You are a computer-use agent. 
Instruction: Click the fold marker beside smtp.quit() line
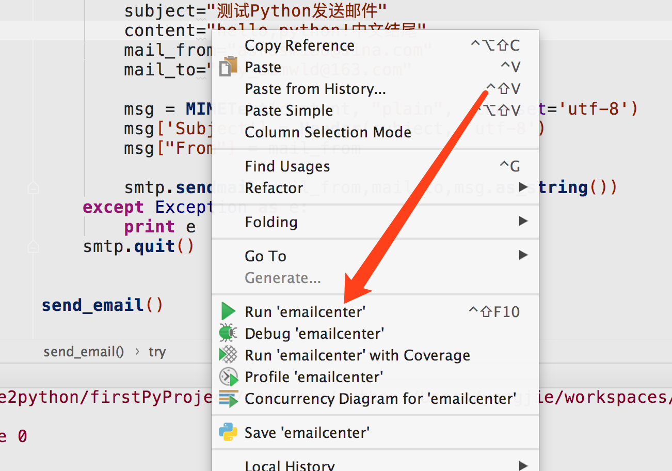33,246
